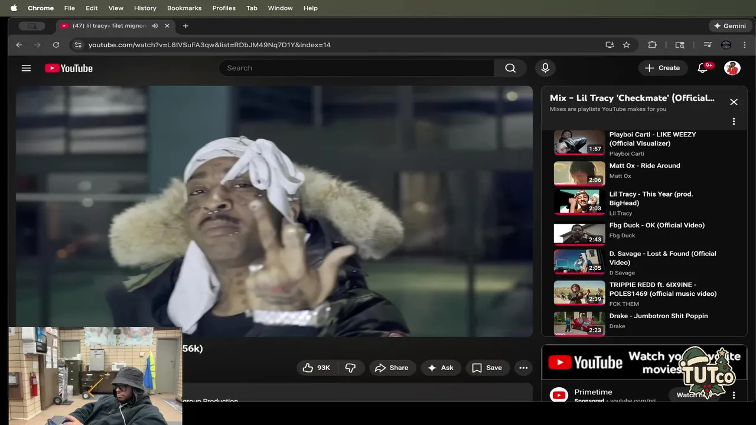Click the YouTube movies ad banner
Screen dimensions: 756x425
click(644, 362)
